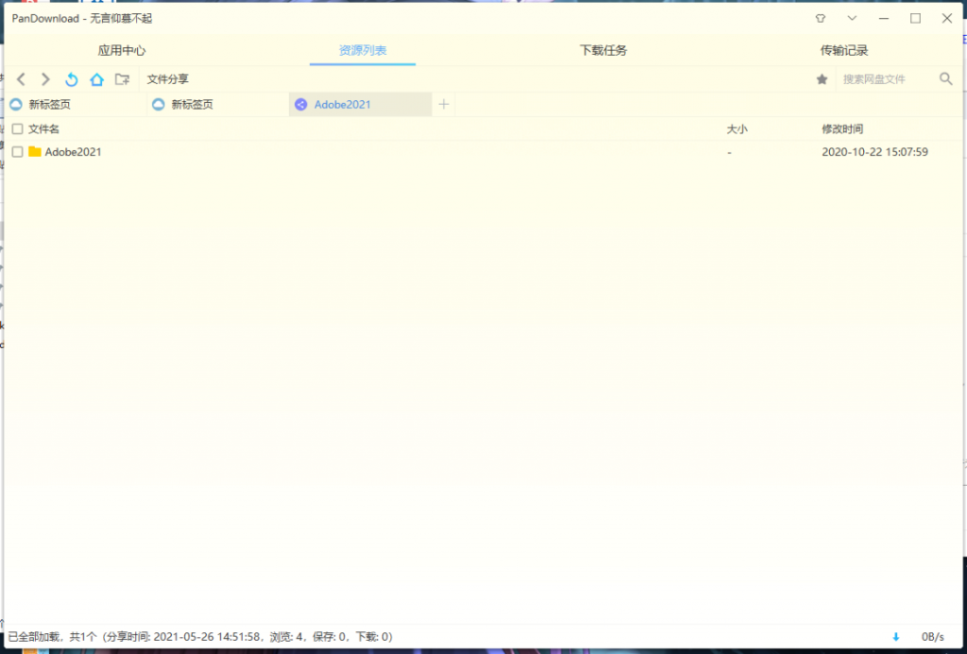
Task: Check the Adobe2021 folder checkbox
Action: point(18,152)
